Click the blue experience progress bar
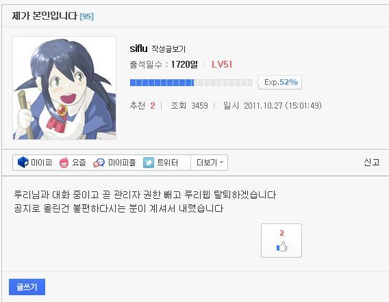This screenshot has height=302, width=389. coord(191,83)
